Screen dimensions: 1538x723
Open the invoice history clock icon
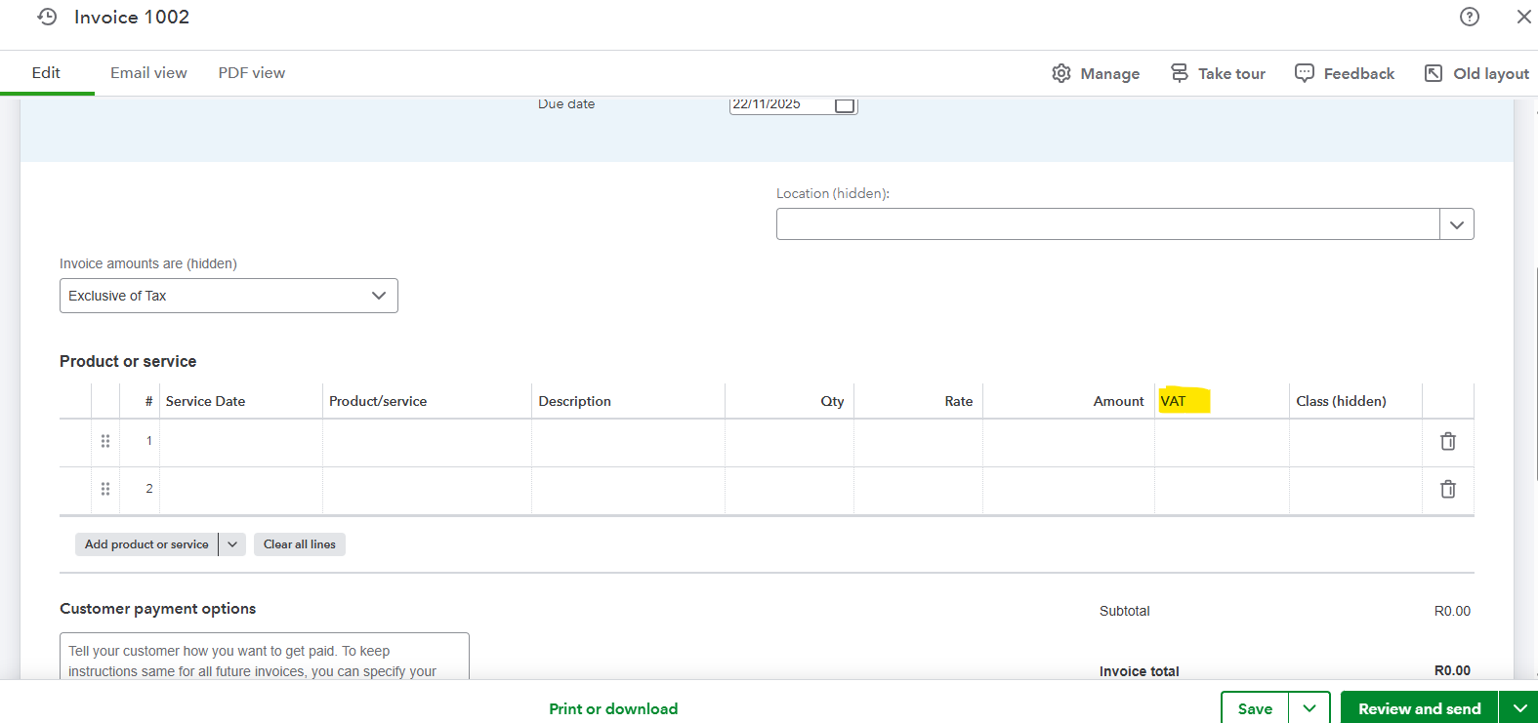[47, 17]
